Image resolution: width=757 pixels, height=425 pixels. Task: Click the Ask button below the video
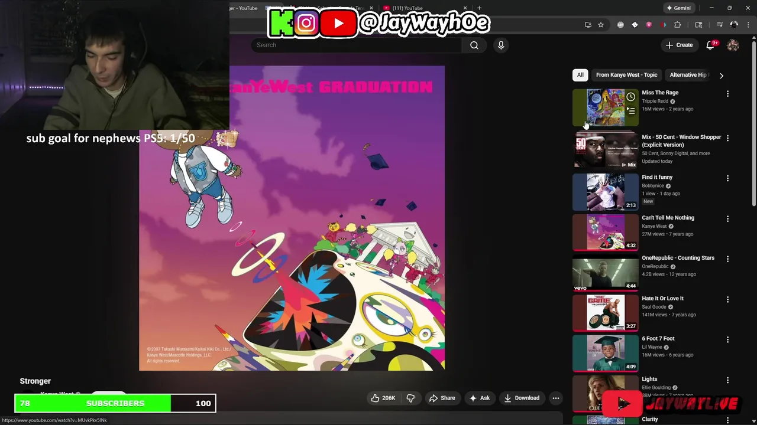[479, 398]
